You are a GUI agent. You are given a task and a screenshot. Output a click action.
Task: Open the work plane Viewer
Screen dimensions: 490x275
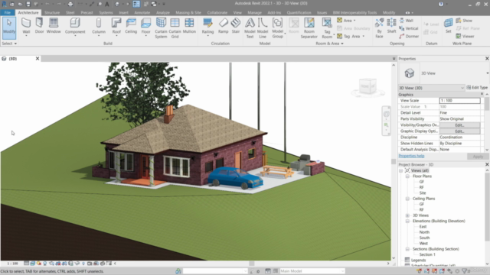pyautogui.click(x=465, y=36)
